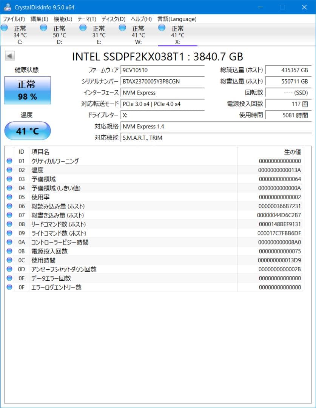Image resolution: width=316 pixels, height=408 pixels.
Task: Click the indicator for アンセーフシャットダウン回数
Action: [x=9, y=269]
